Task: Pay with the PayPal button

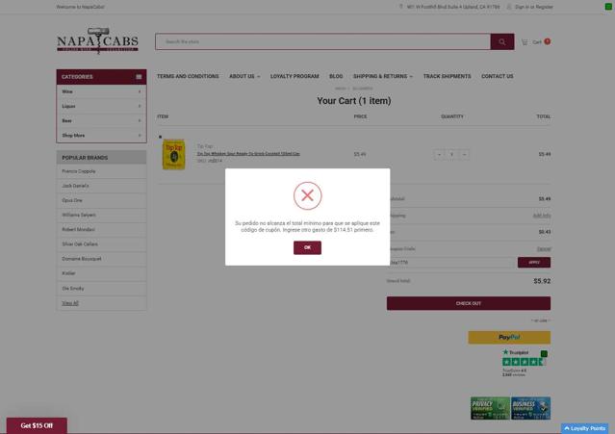Action: [x=509, y=337]
